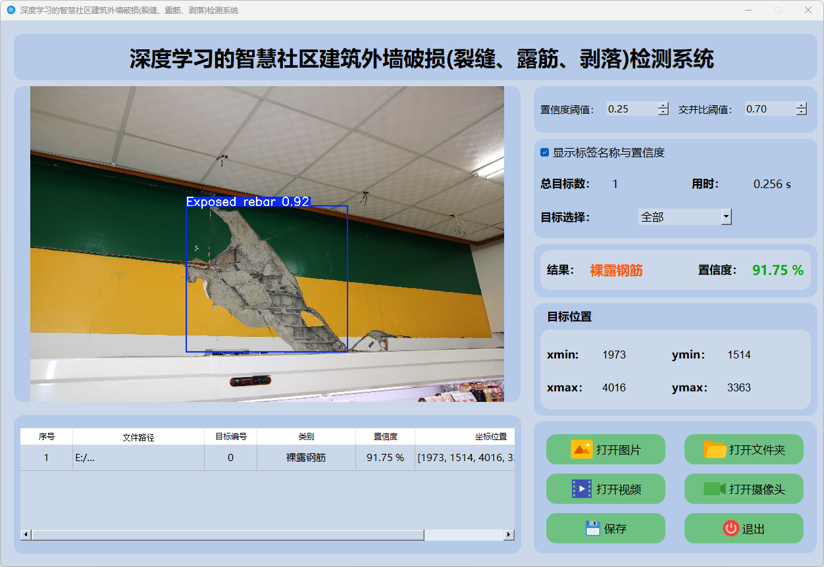The image size is (824, 567).
Task: Toggle 显示标签名称与置信度 checkbox
Action: tap(544, 153)
